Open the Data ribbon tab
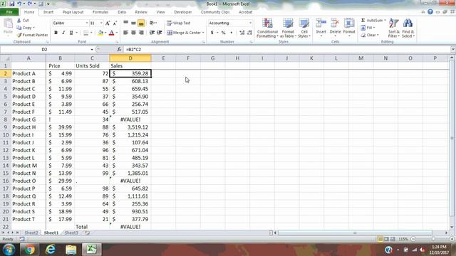Screen dimensions: 456x256 point(122,12)
